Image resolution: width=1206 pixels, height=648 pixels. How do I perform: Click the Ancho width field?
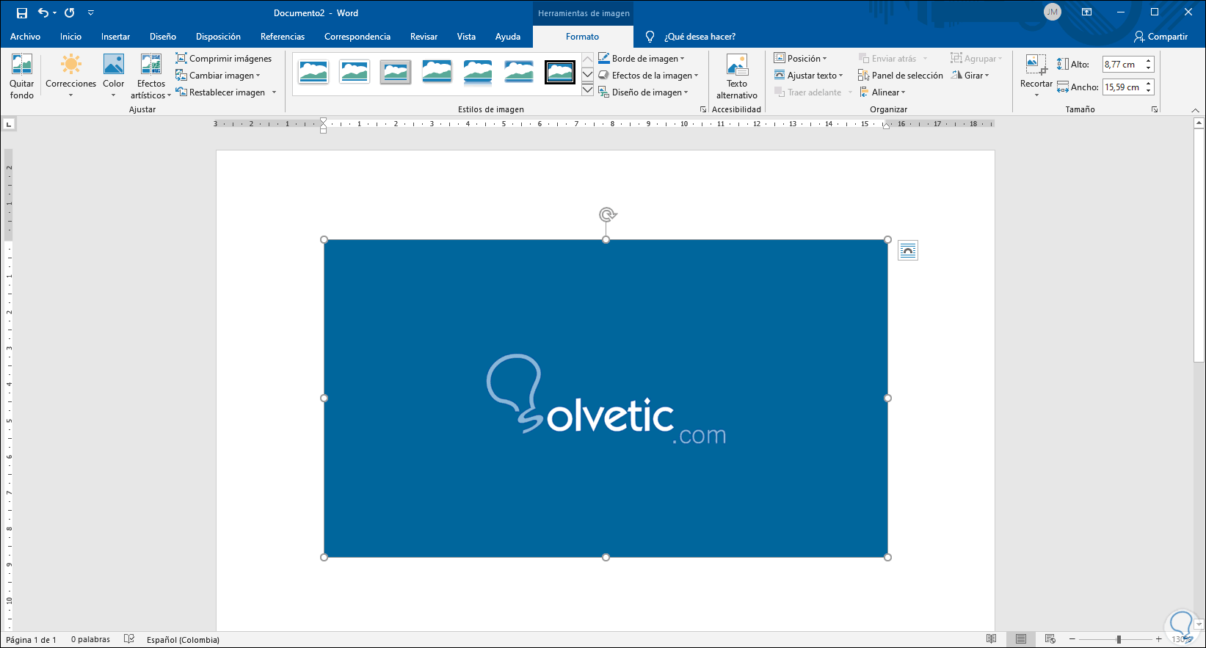click(x=1122, y=87)
